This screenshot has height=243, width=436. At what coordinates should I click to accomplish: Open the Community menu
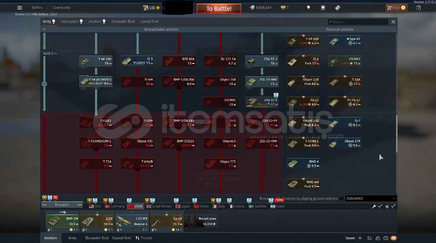click(x=61, y=8)
